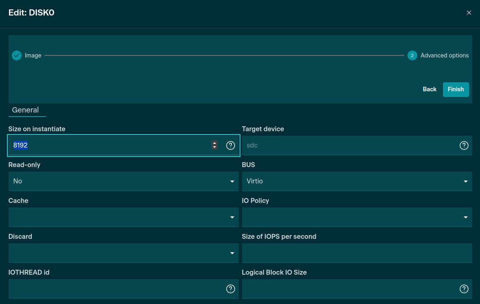Click help icon for Size on instantiate
The image size is (480, 304).
pyautogui.click(x=231, y=145)
